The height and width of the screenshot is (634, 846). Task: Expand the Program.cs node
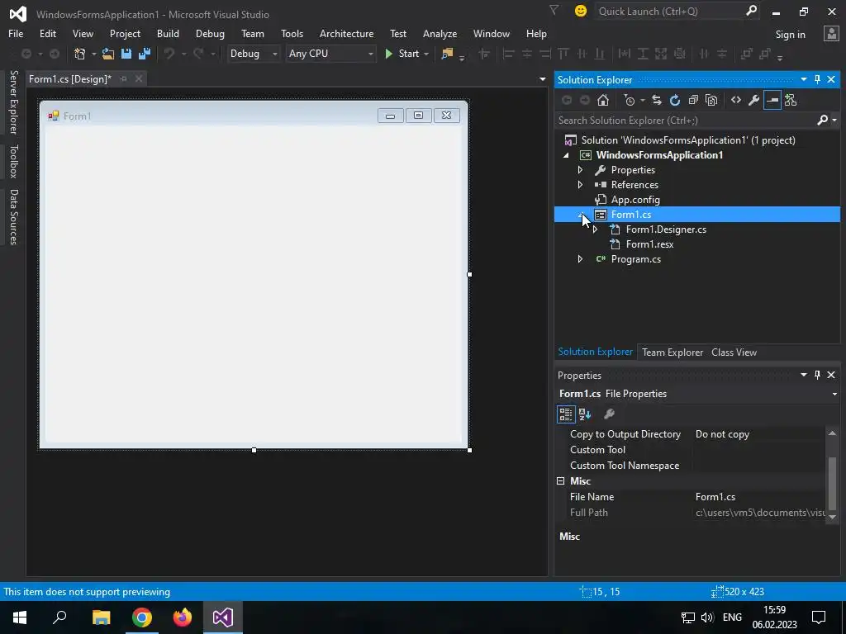click(580, 259)
